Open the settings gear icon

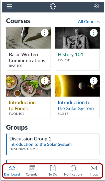coord(96,6)
